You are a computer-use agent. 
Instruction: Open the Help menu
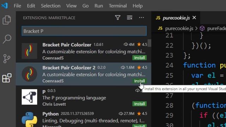(138, 6)
